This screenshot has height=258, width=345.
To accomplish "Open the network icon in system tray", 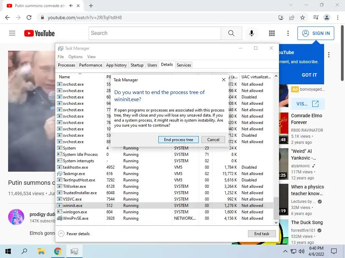I will tap(293, 251).
